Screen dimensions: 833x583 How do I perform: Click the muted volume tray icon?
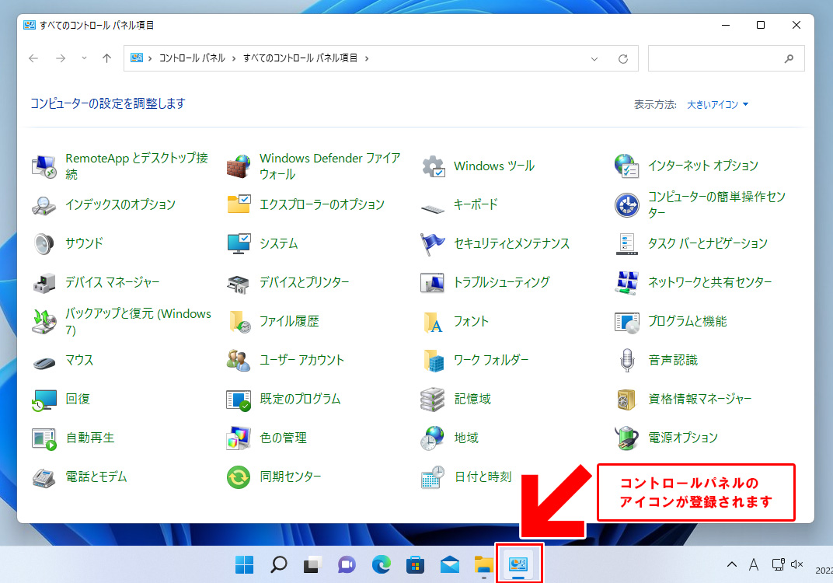(x=797, y=564)
